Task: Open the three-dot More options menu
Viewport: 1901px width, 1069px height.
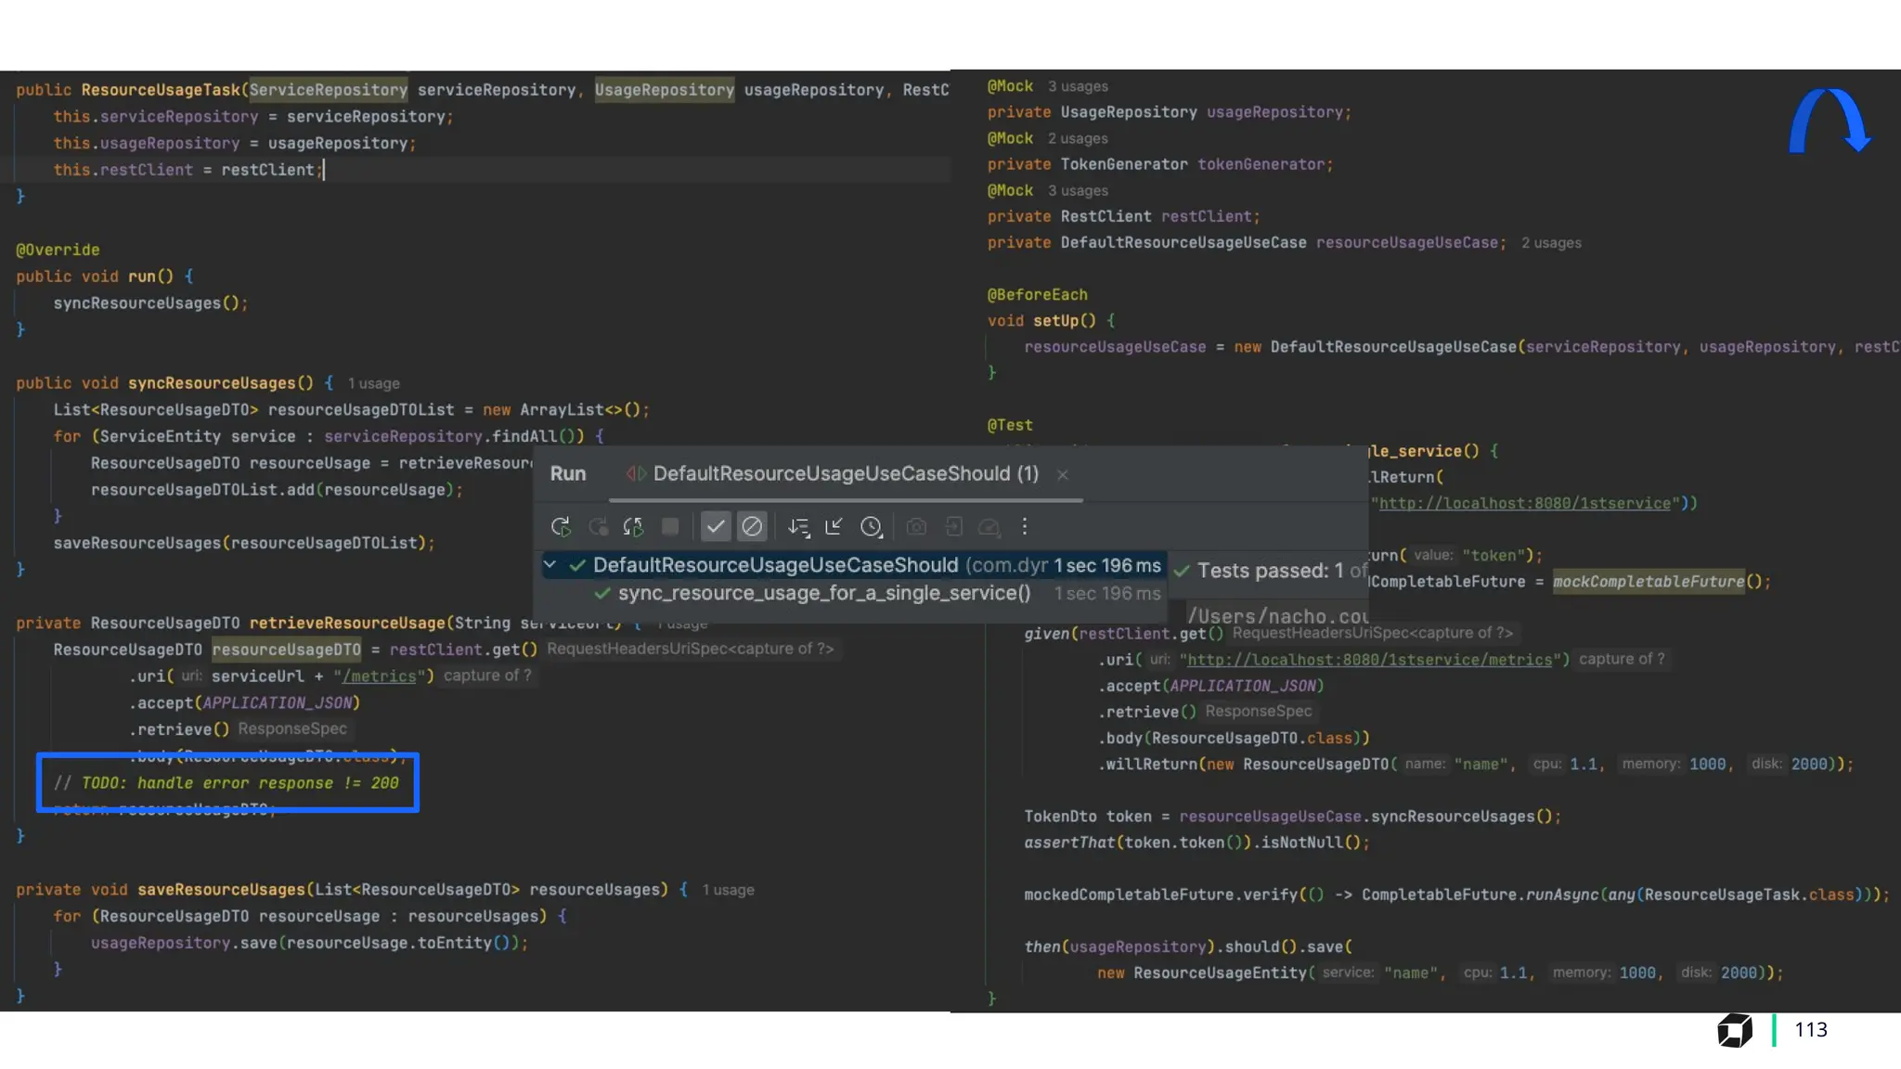Action: point(1025,527)
